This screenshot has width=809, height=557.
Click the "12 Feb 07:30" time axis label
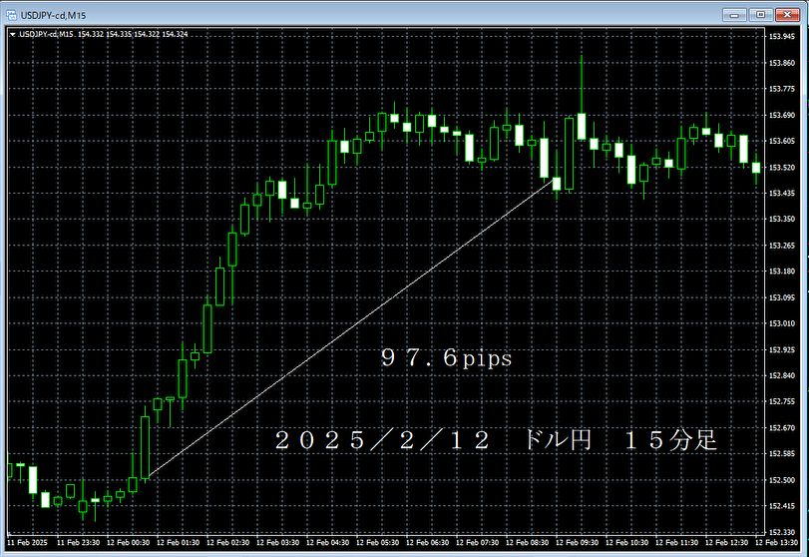477,543
